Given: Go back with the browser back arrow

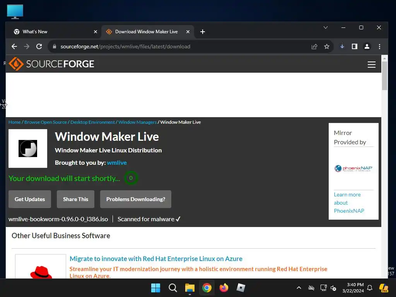Looking at the screenshot, I should (14, 46).
